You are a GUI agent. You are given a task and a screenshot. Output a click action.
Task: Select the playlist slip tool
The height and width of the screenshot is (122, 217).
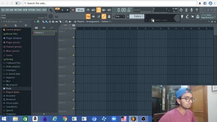point(57,22)
